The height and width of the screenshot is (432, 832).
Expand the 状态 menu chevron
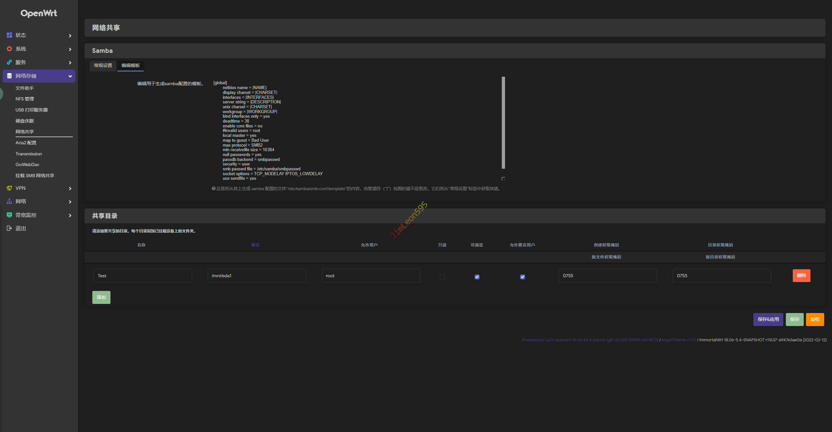[70, 35]
